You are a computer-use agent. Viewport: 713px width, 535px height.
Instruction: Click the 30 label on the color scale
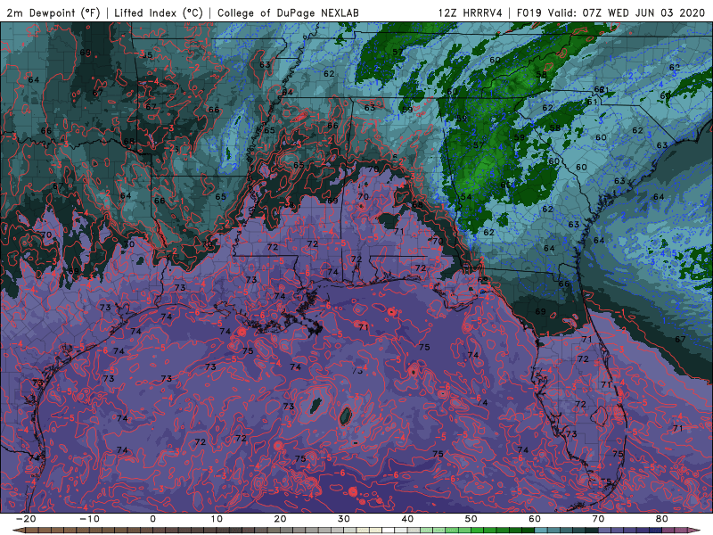(x=344, y=519)
